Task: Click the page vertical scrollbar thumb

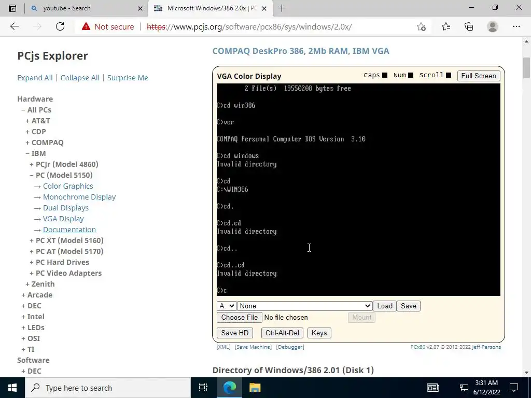Action: (526, 68)
